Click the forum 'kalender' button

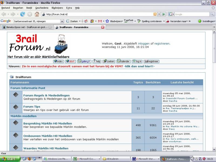(x=123, y=61)
